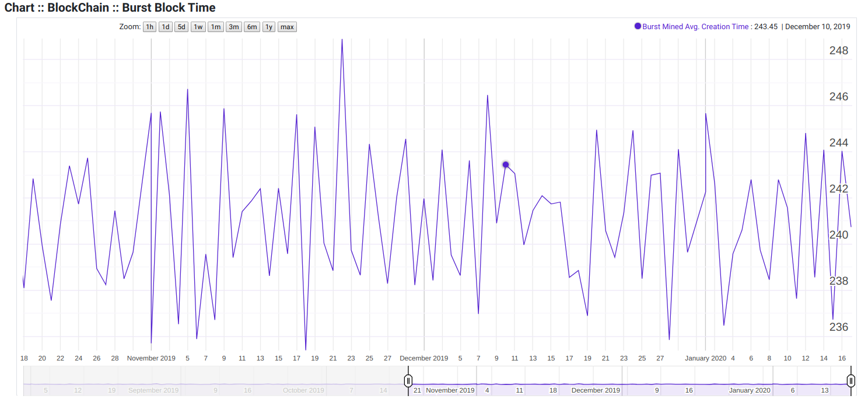
Task: Click the left navigator range handle
Action: (x=408, y=380)
